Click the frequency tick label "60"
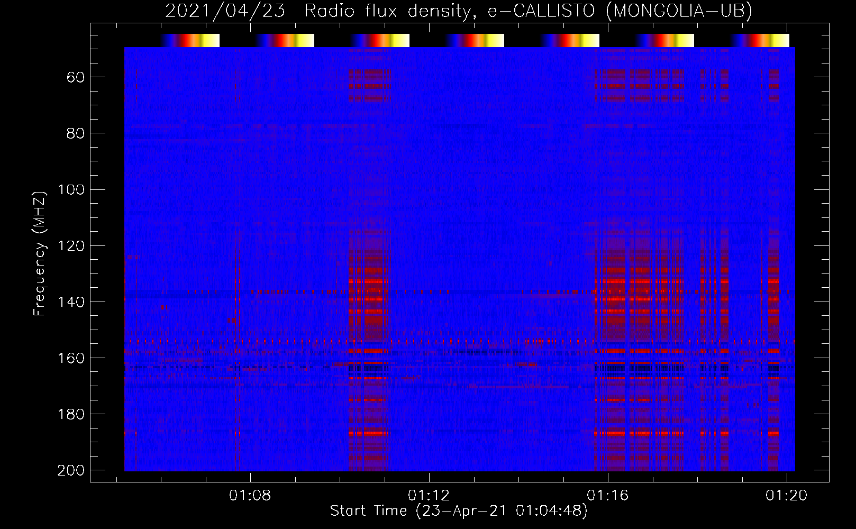 [76, 77]
